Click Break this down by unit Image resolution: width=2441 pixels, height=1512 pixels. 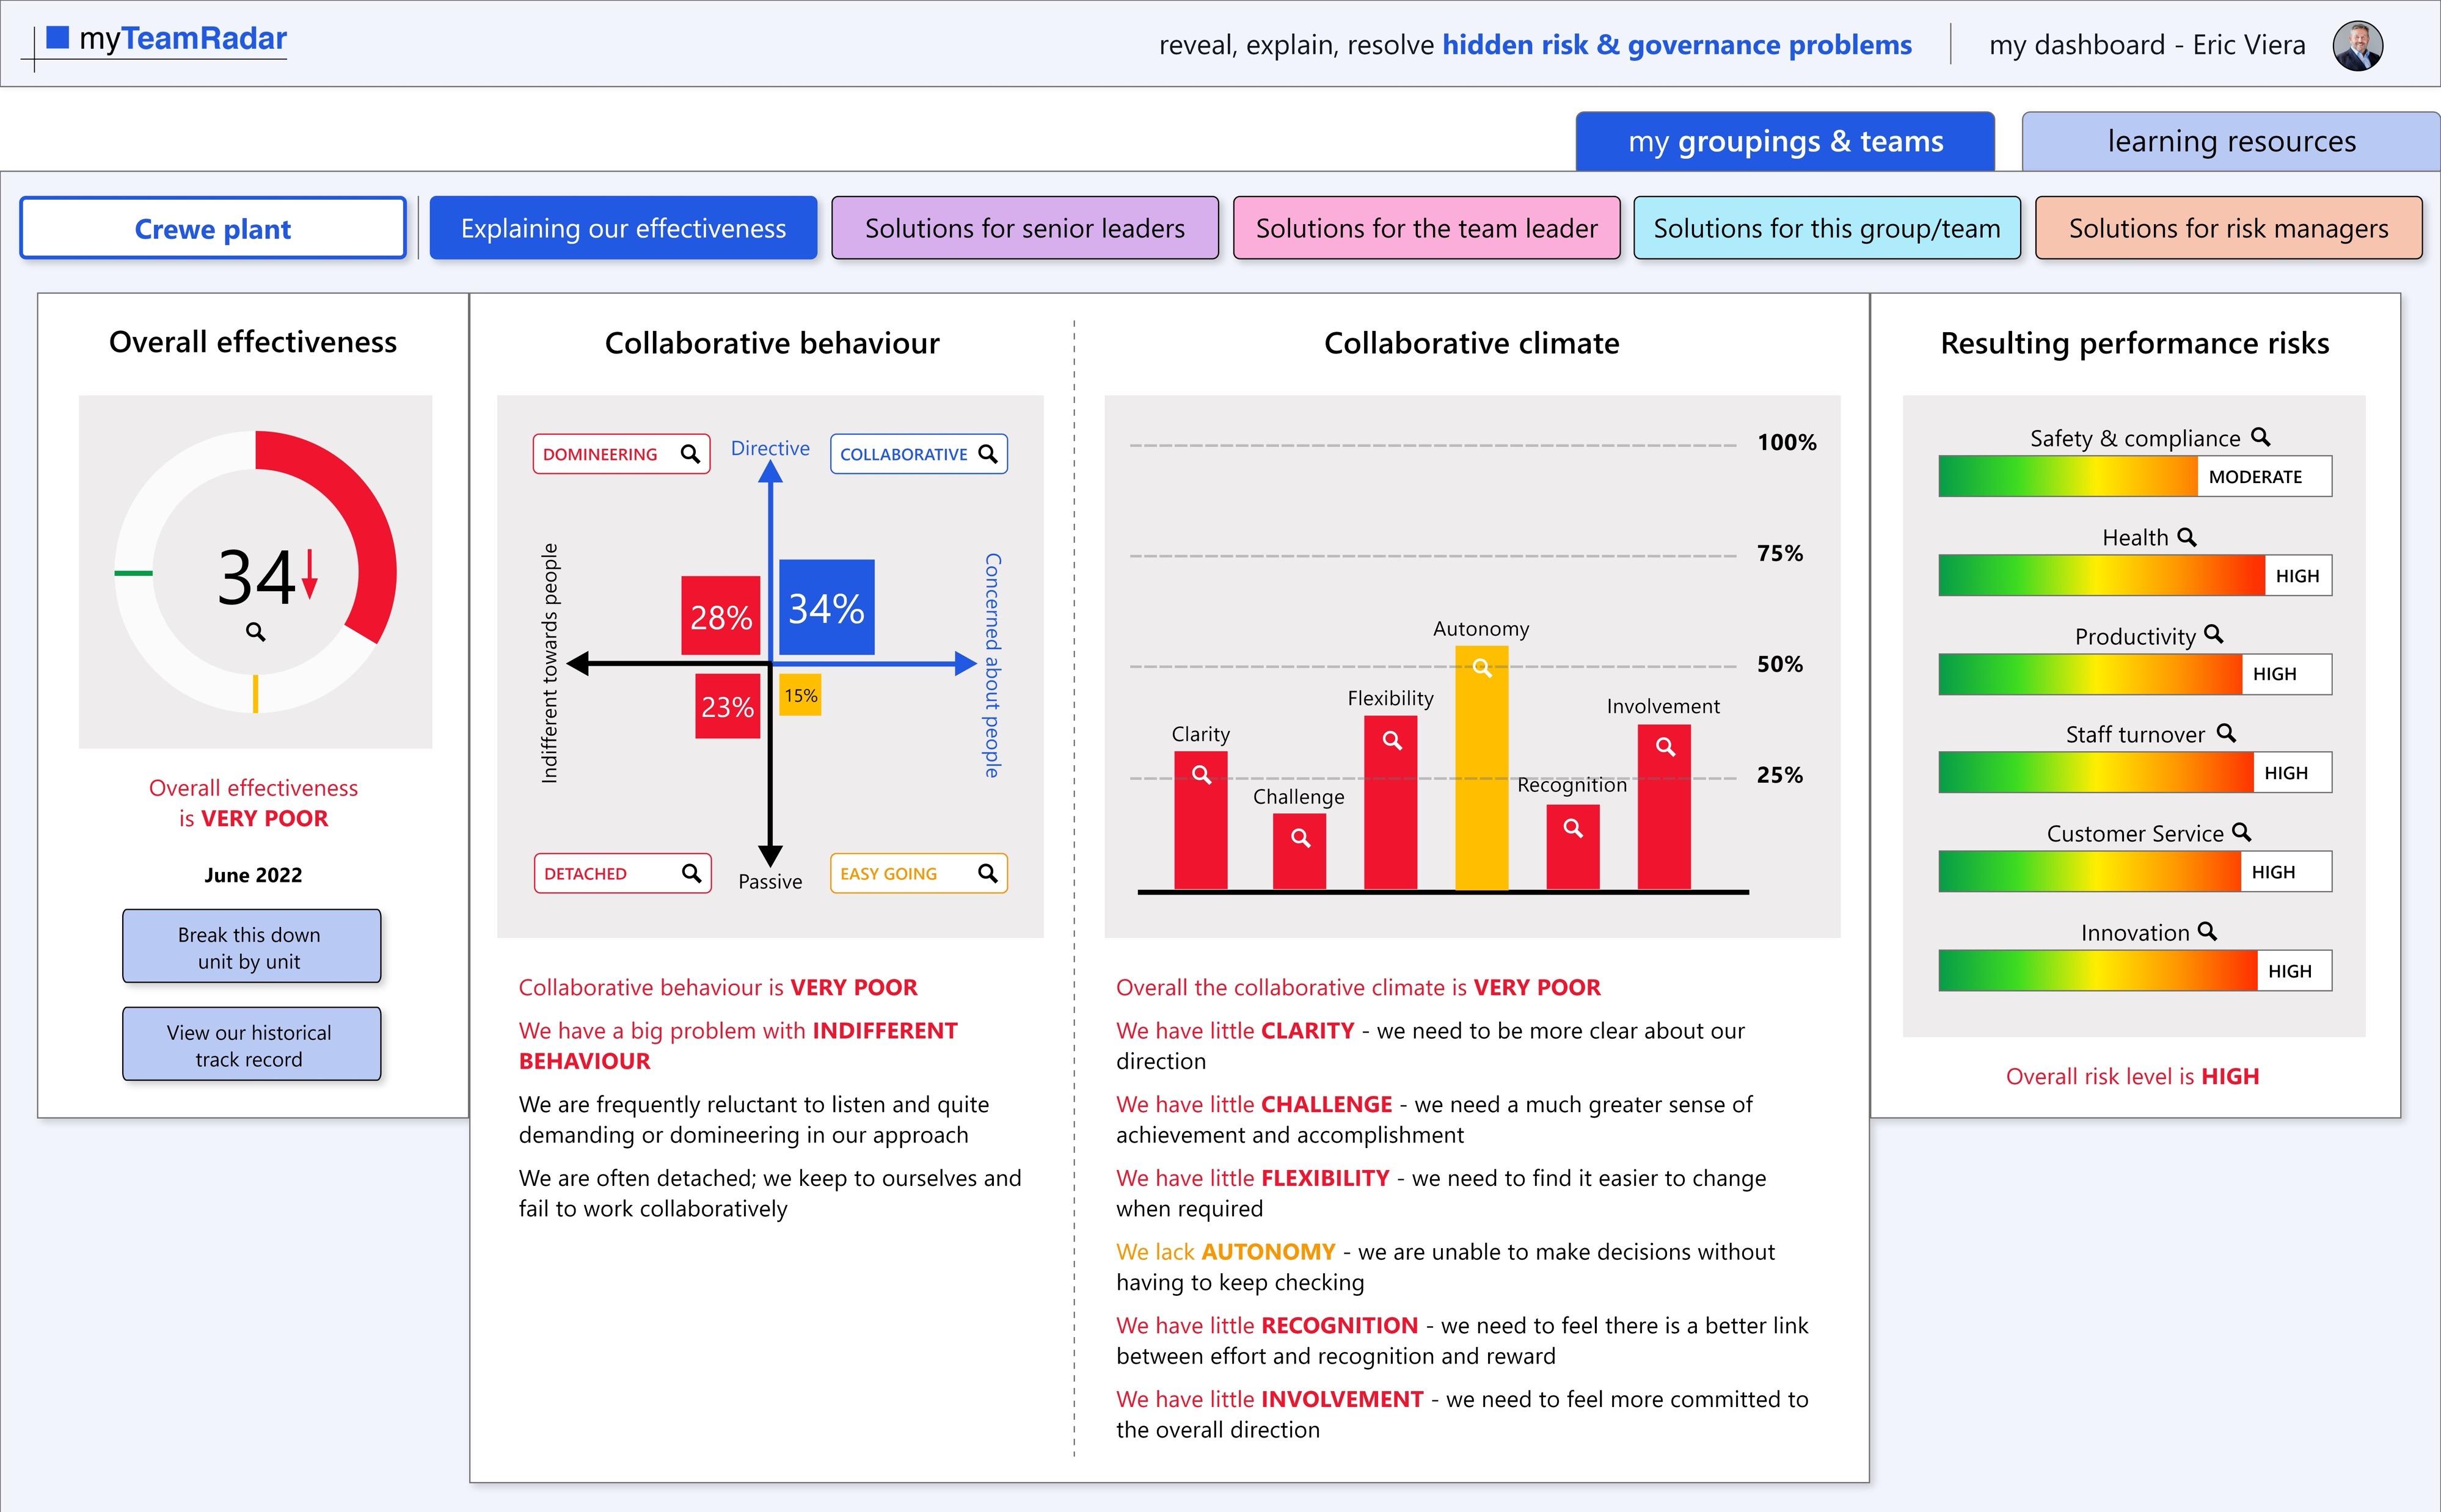point(251,946)
